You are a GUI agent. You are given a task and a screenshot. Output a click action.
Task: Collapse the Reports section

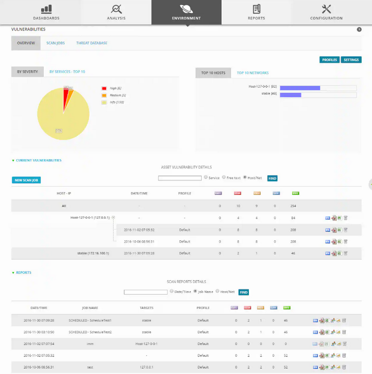[x=14, y=273]
